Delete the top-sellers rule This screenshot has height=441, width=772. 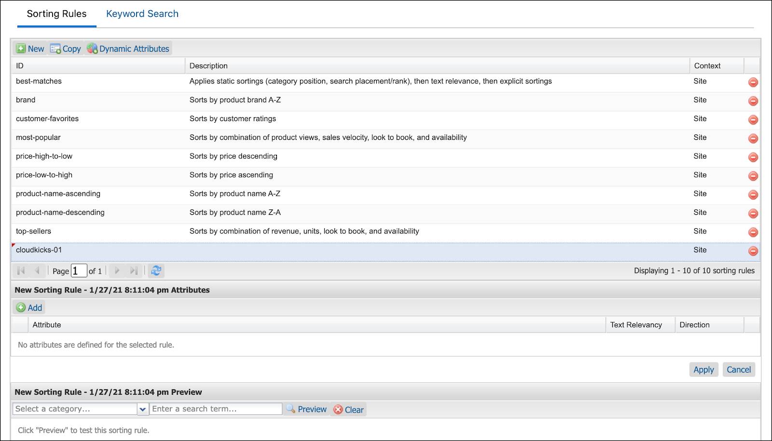(x=753, y=232)
